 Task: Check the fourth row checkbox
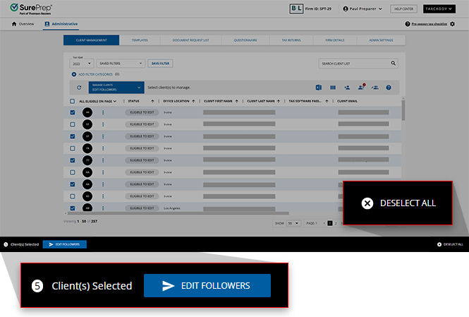[73, 148]
